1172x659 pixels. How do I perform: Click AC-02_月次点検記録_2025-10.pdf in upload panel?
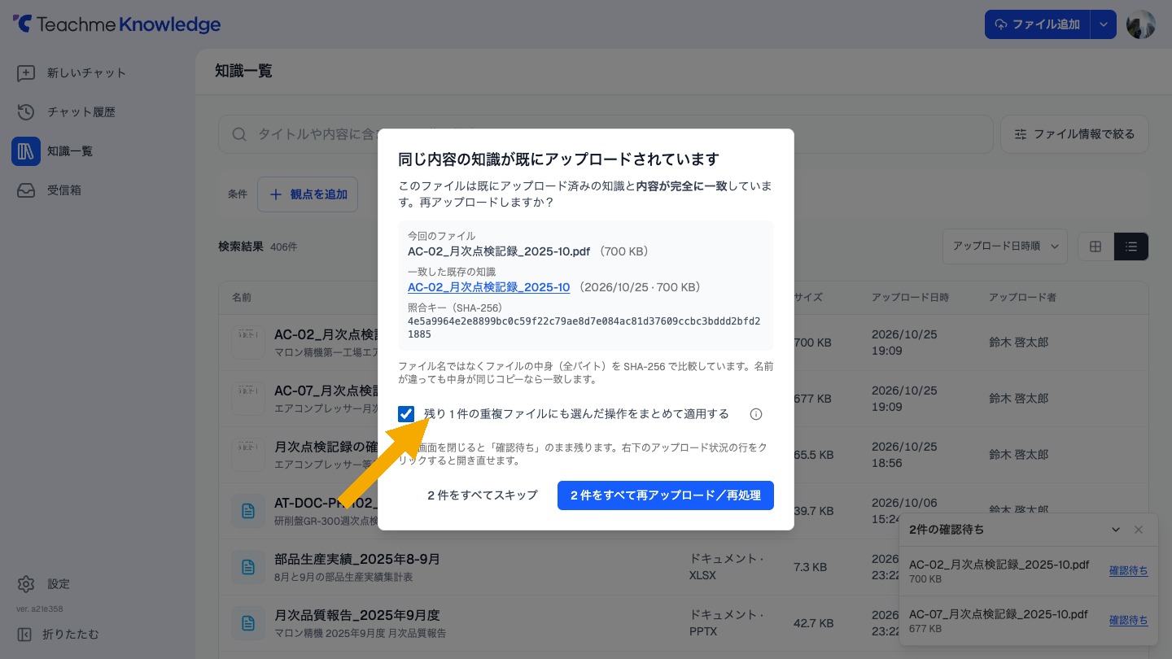(x=999, y=565)
